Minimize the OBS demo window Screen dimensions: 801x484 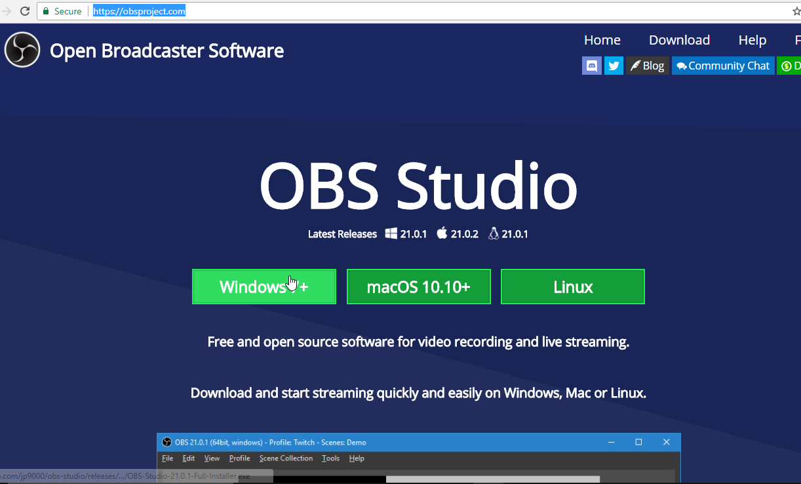click(611, 442)
